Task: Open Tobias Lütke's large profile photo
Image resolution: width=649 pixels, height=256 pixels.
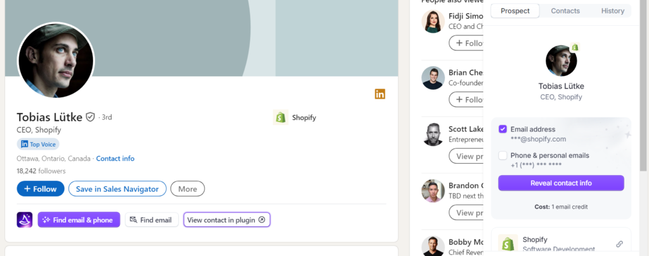Action: click(56, 61)
